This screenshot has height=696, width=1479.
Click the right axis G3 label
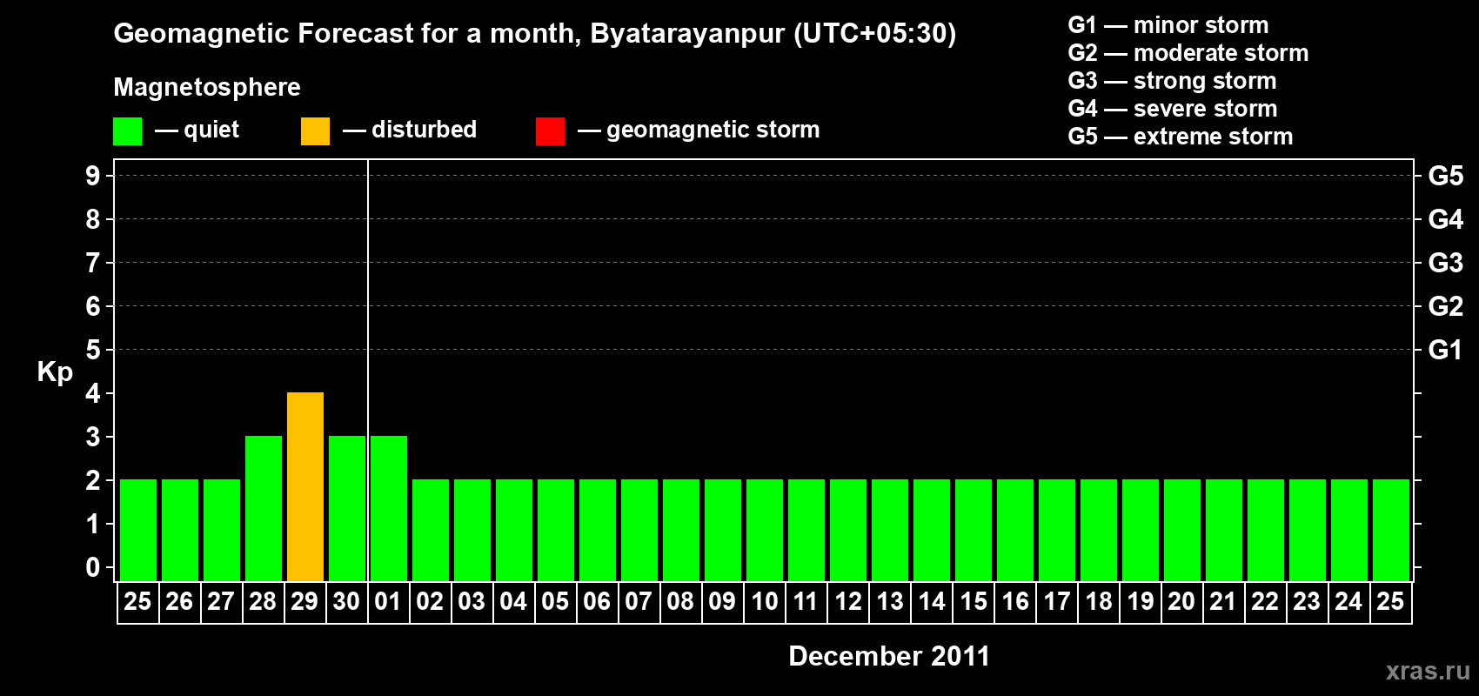coord(1446,263)
